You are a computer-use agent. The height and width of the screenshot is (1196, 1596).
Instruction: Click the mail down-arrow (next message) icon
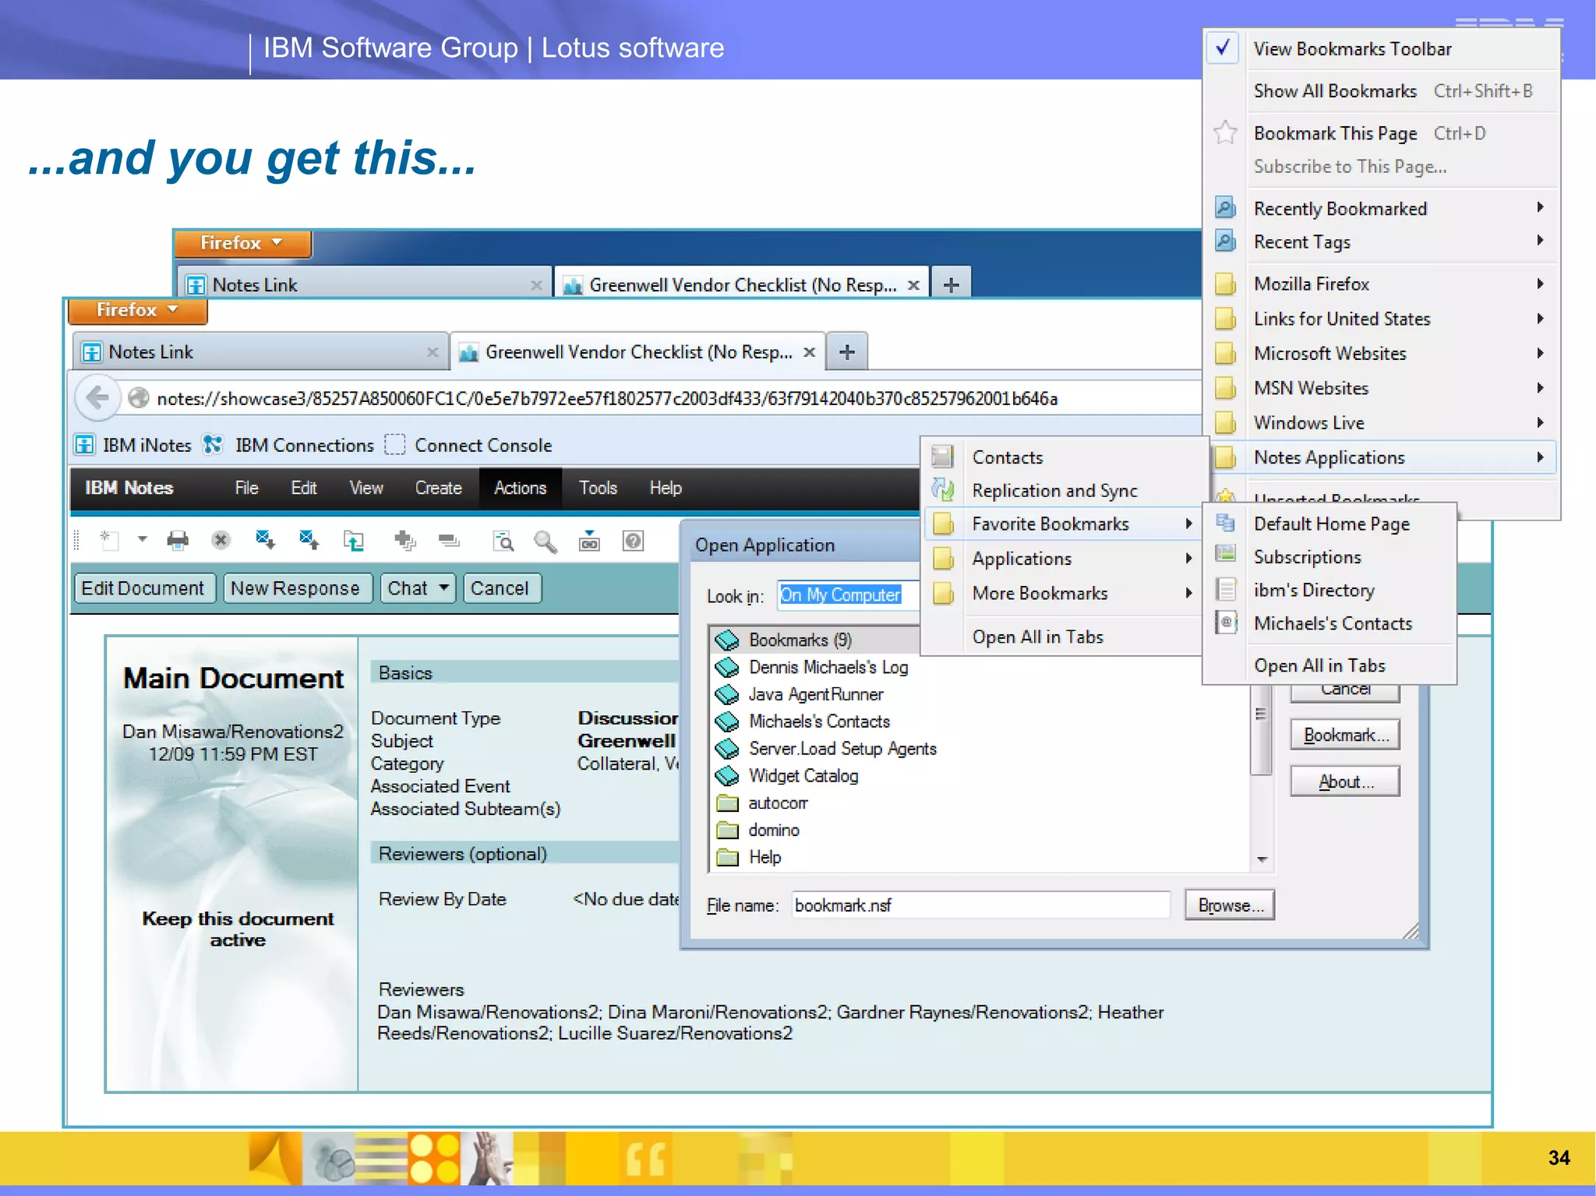[265, 540]
